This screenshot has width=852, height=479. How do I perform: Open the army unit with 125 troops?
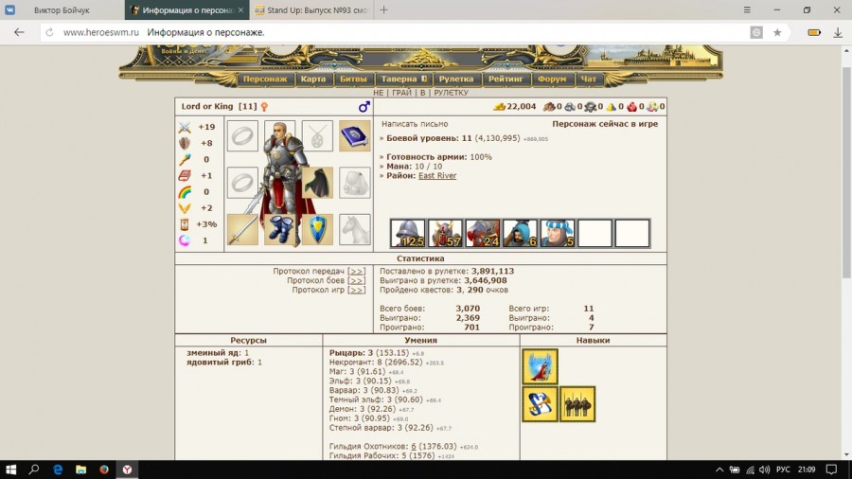click(x=407, y=233)
